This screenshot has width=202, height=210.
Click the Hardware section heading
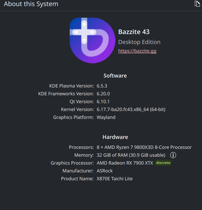tap(115, 137)
